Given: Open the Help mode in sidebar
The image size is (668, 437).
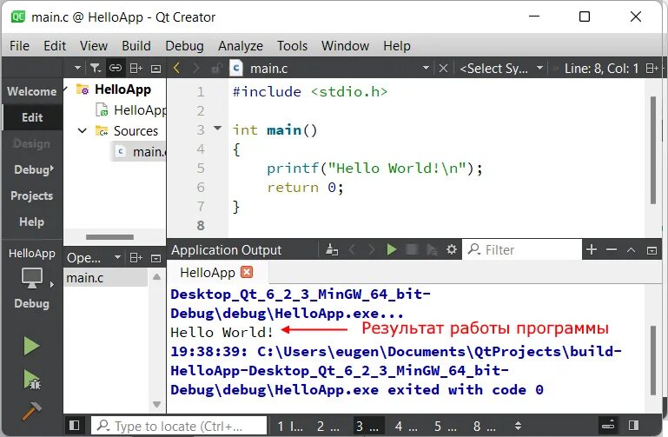Looking at the screenshot, I should [x=32, y=222].
